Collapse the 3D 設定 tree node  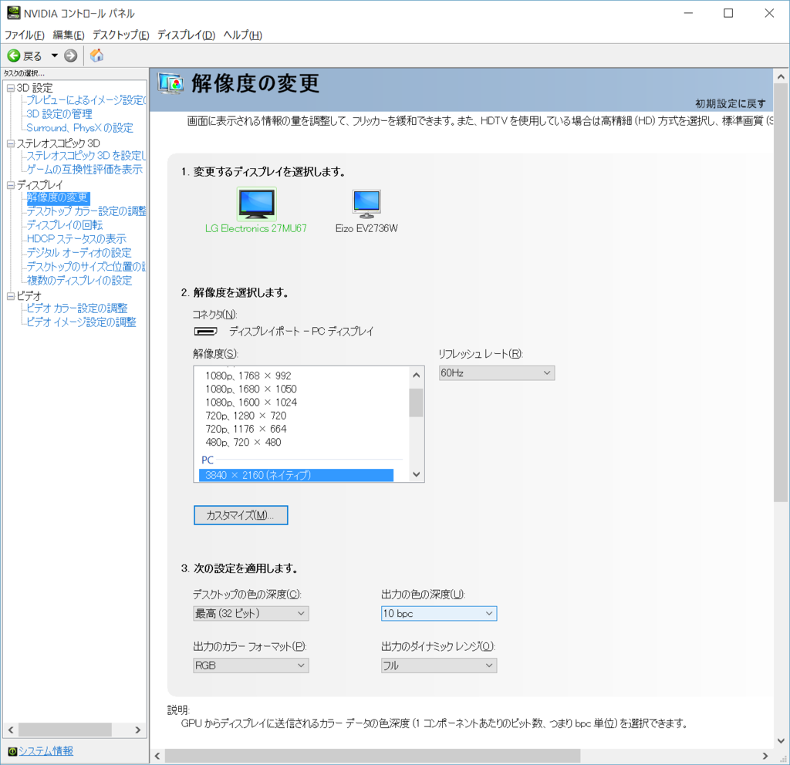click(11, 88)
